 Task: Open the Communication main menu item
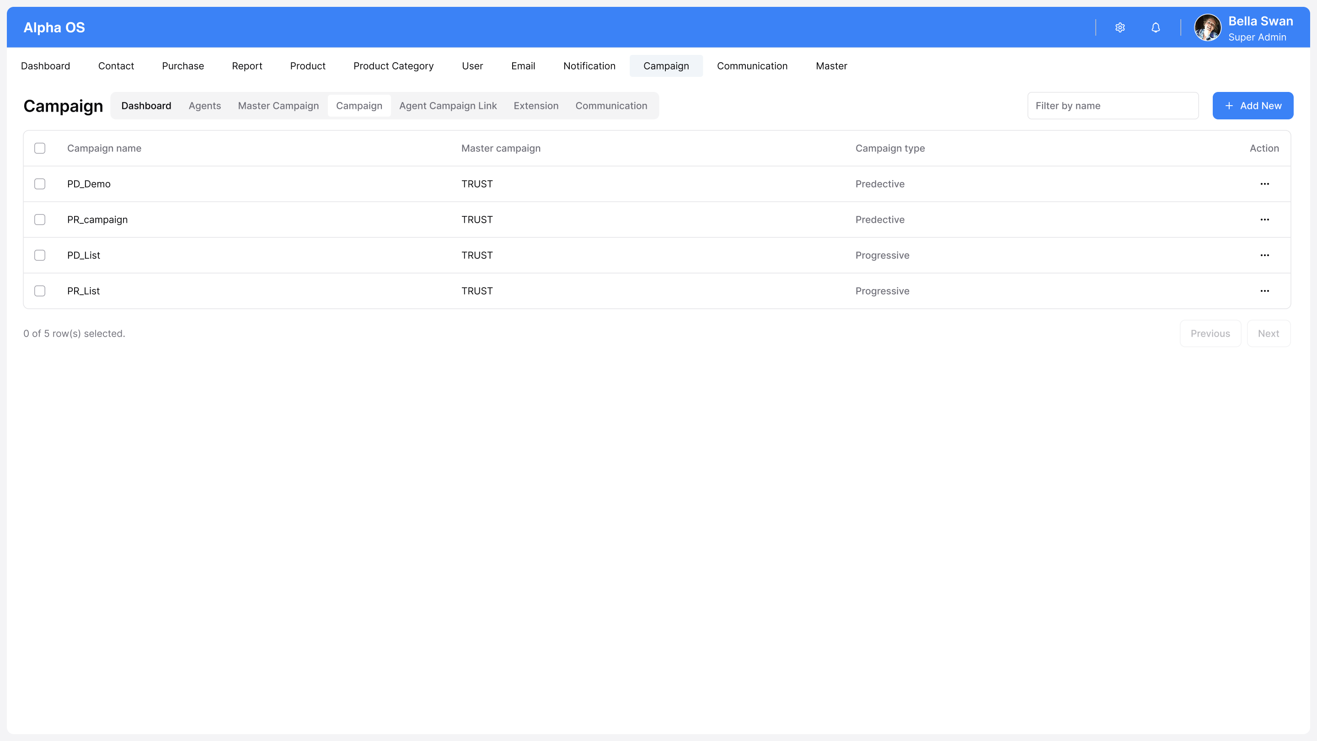pyautogui.click(x=752, y=66)
